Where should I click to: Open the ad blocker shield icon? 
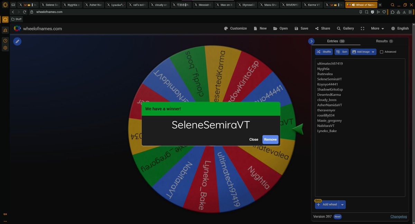click(x=372, y=12)
